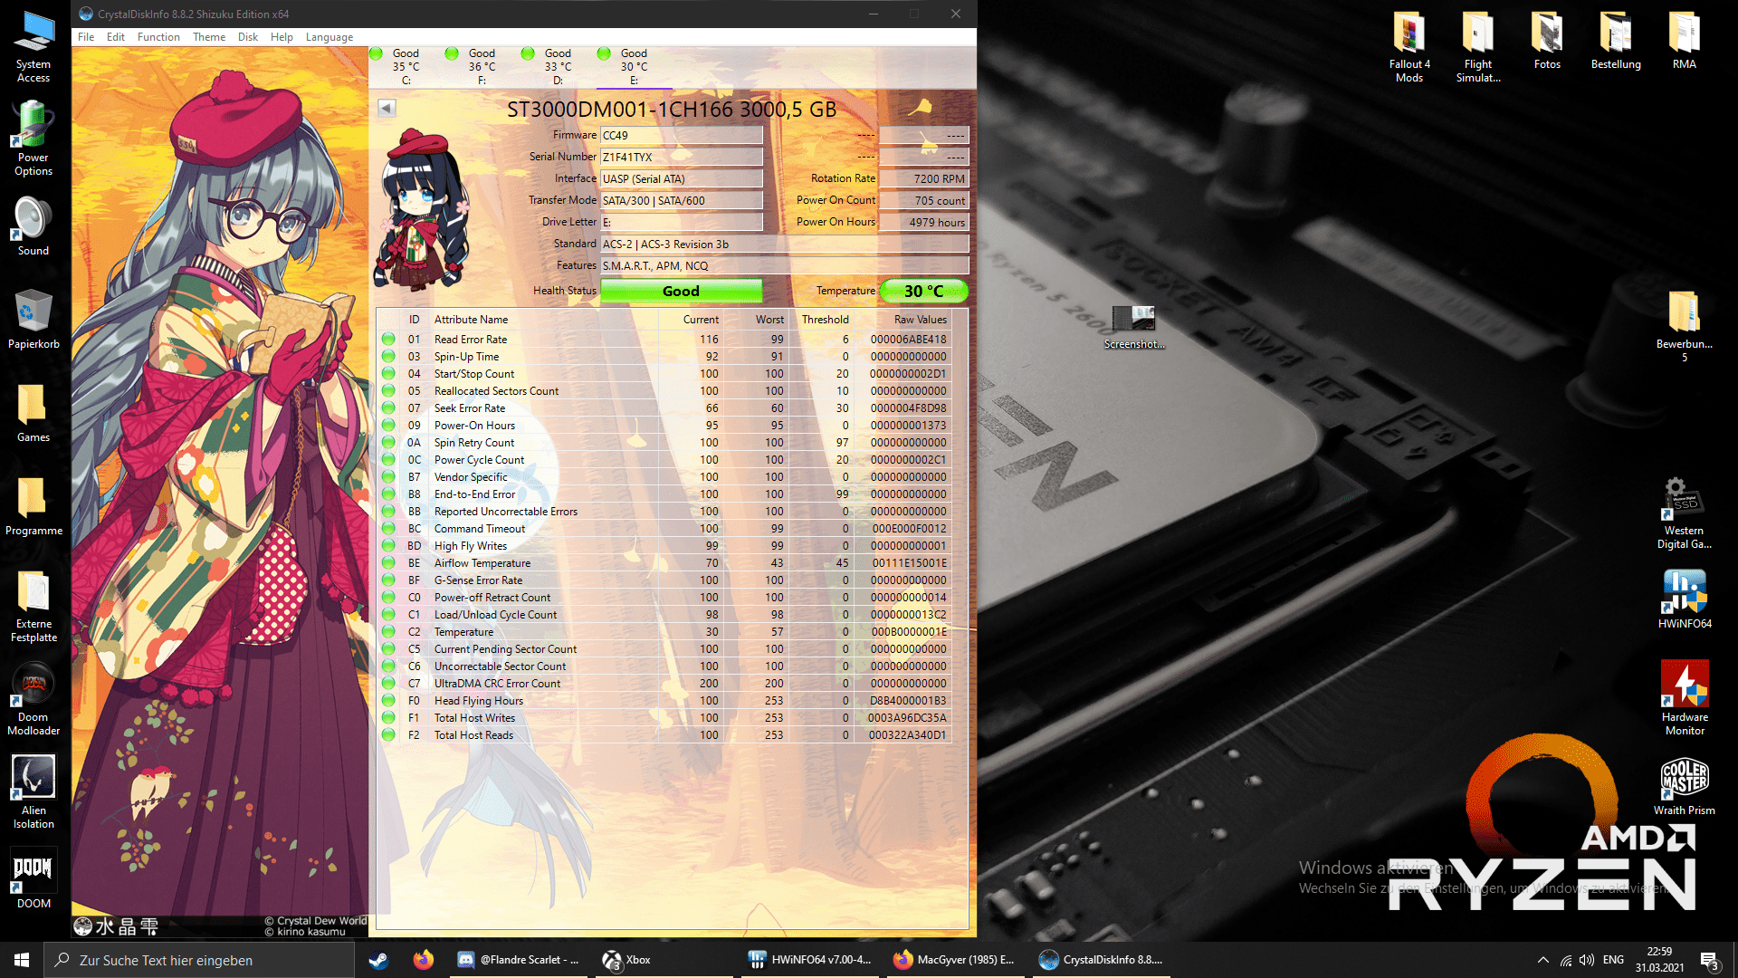Viewport: 1738px width, 978px height.
Task: Open the Help menu
Action: 282,37
